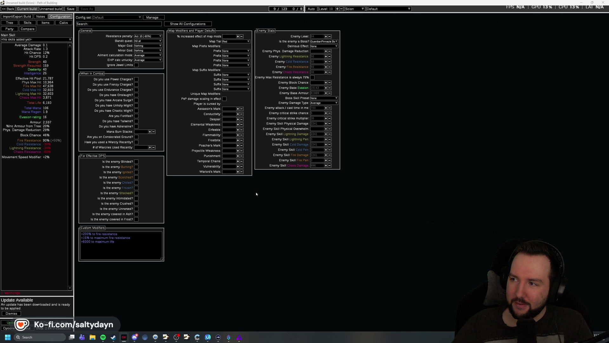
Task: Reduce # of Warcries Used Recently
Action: pyautogui.click(x=154, y=147)
